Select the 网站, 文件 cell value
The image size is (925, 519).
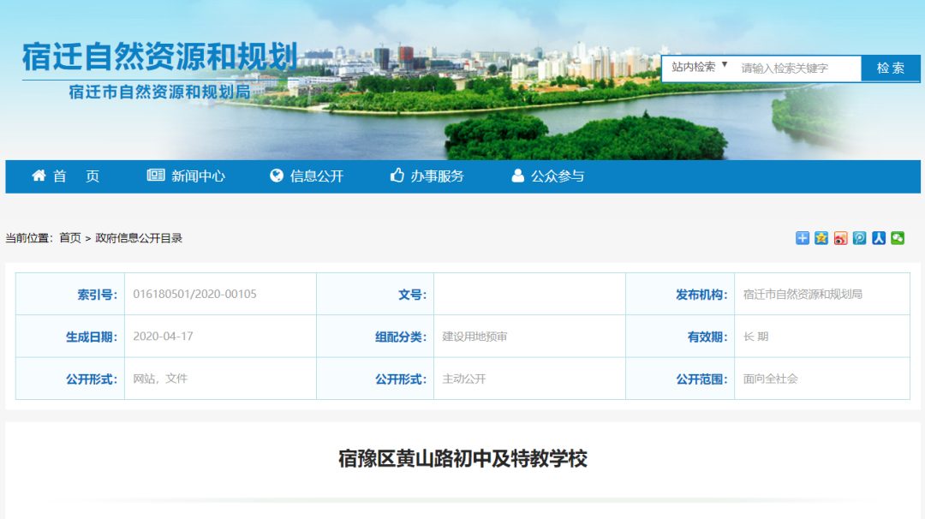160,379
